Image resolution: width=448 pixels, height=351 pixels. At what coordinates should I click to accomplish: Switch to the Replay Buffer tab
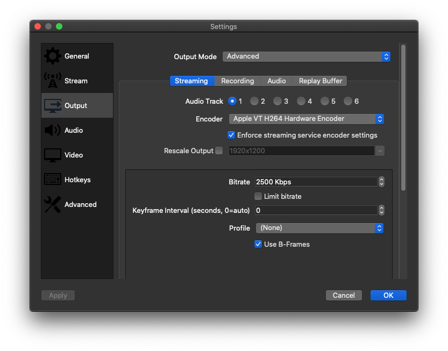coord(321,81)
